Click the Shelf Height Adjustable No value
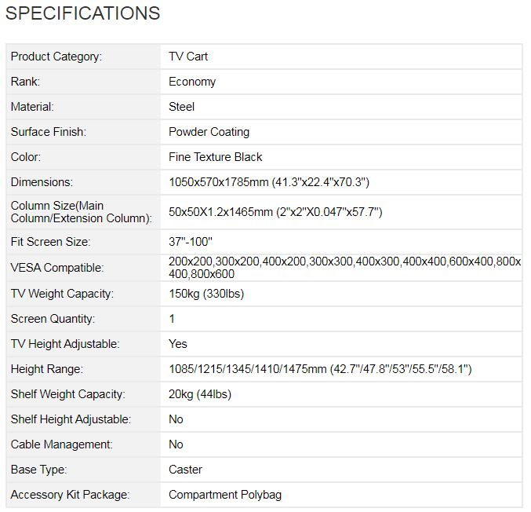531x512 pixels. (176, 419)
